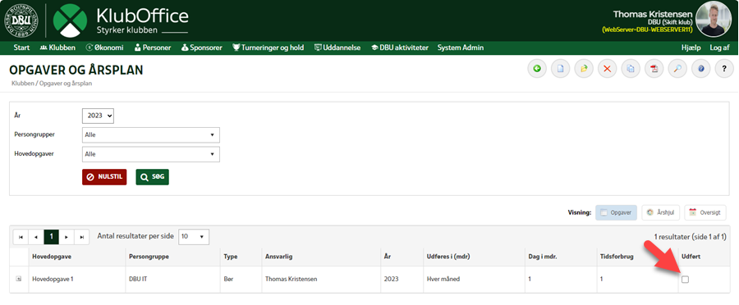
Task: Click the black question mark icon
Action: (x=724, y=69)
